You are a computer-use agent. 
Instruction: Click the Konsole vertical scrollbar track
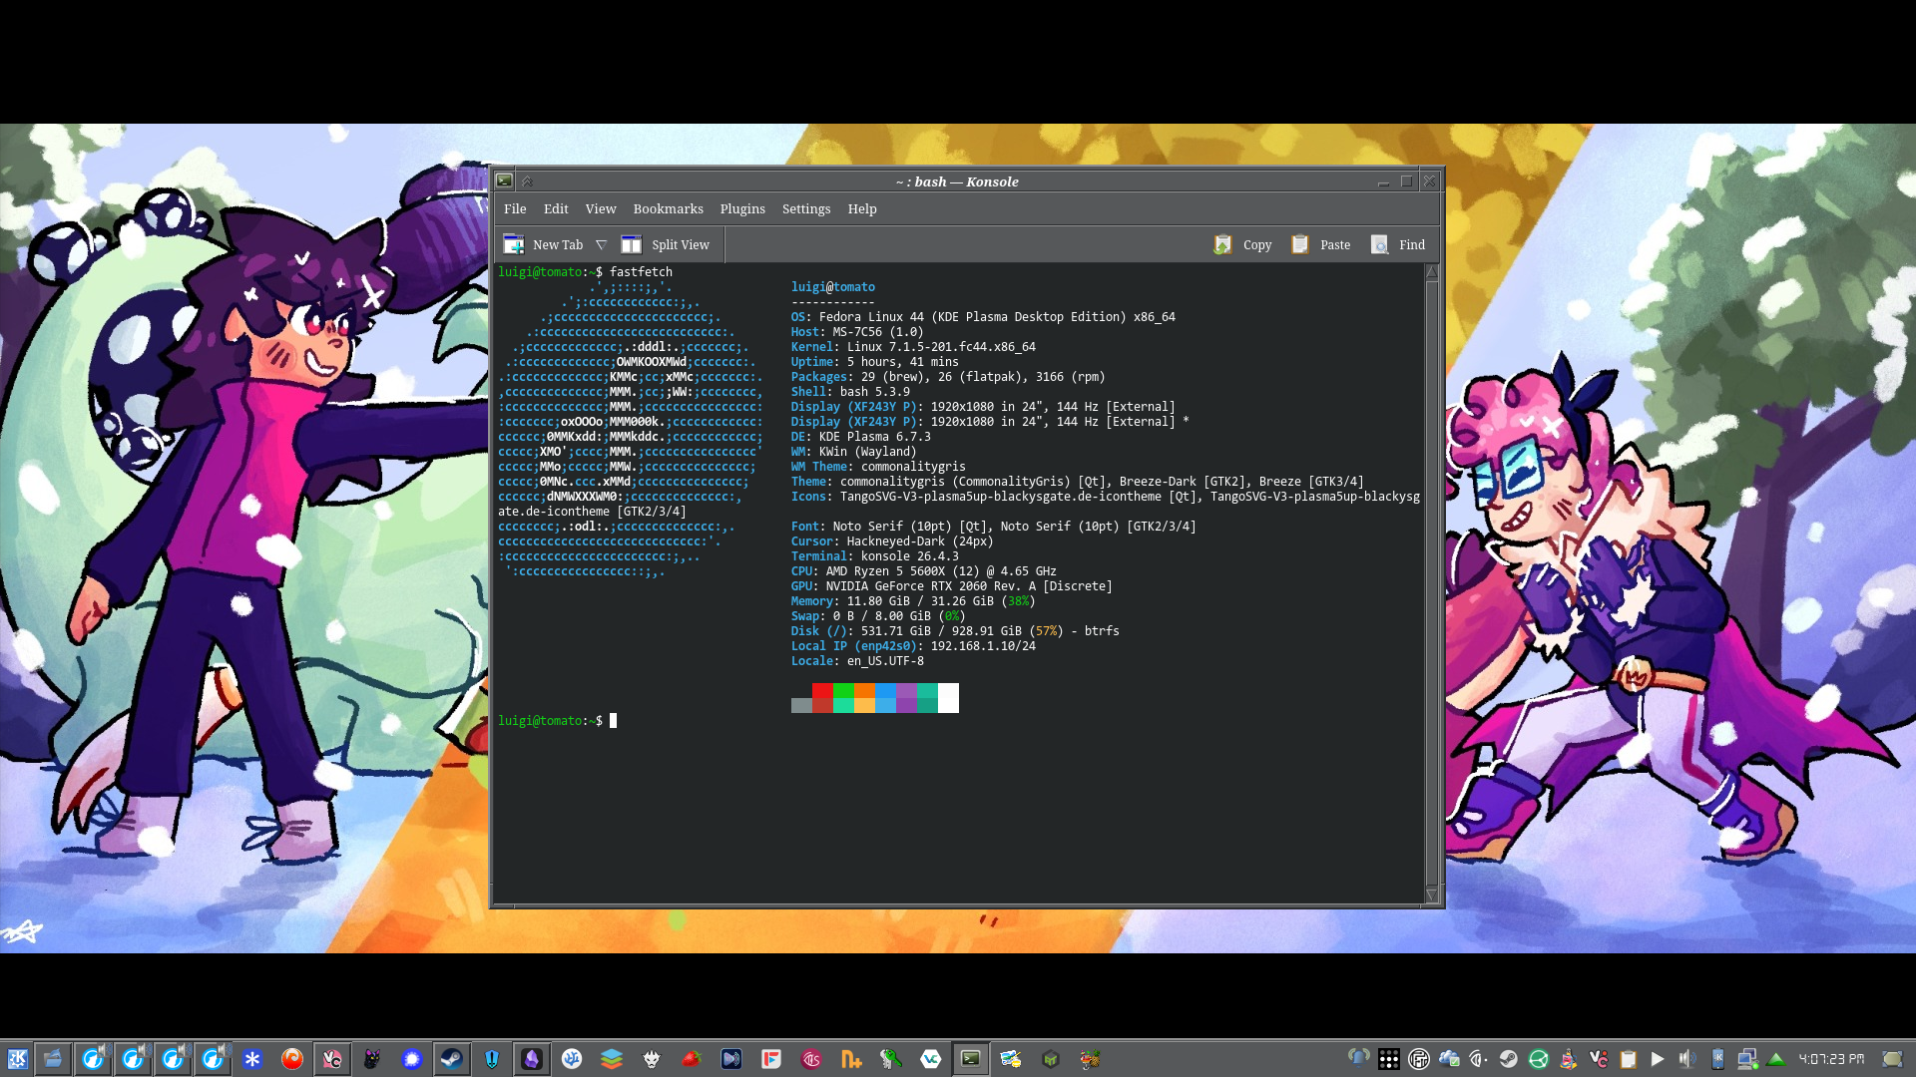[1432, 583]
